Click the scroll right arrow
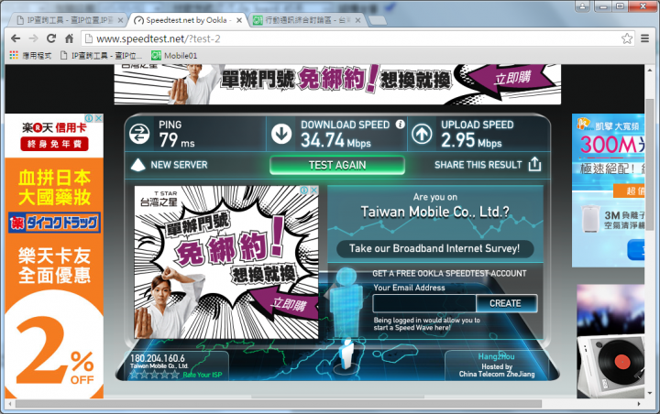The width and height of the screenshot is (660, 414). (639, 404)
